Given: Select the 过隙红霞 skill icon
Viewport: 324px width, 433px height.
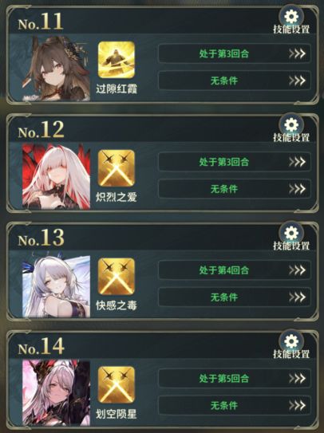Looking at the screenshot, I should click(x=117, y=60).
